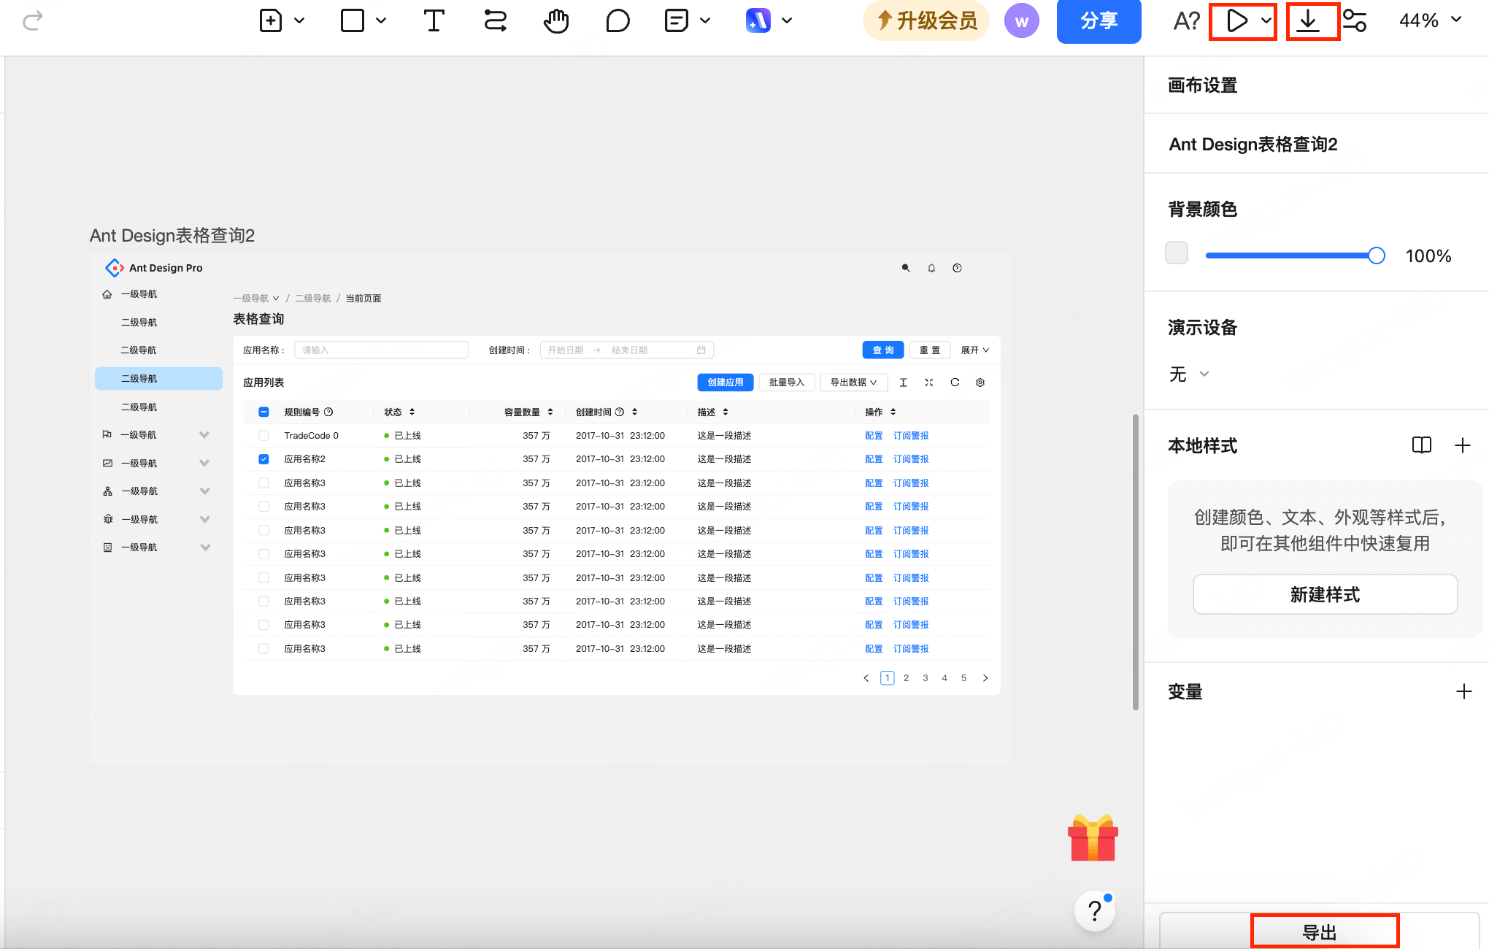Image resolution: width=1489 pixels, height=949 pixels.
Task: Check the TradeCode 0 row checkbox
Action: (263, 435)
